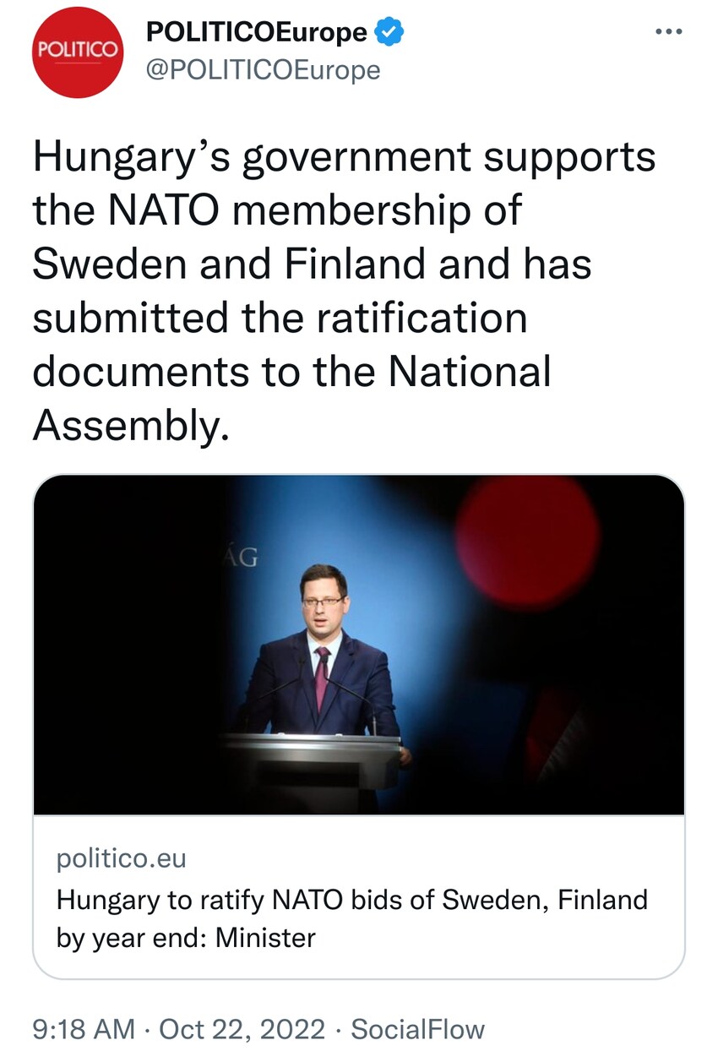Click the speaker's face in the photo
718x1062 pixels.
tap(324, 603)
